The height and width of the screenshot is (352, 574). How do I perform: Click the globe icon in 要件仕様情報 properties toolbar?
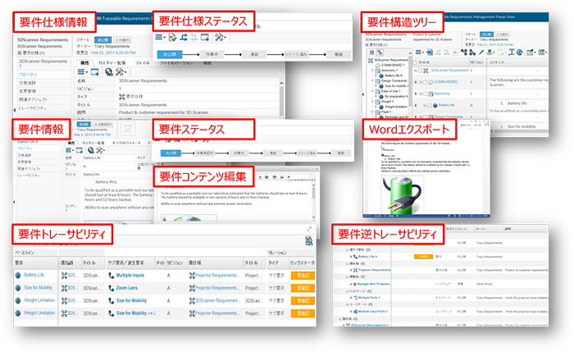click(109, 71)
